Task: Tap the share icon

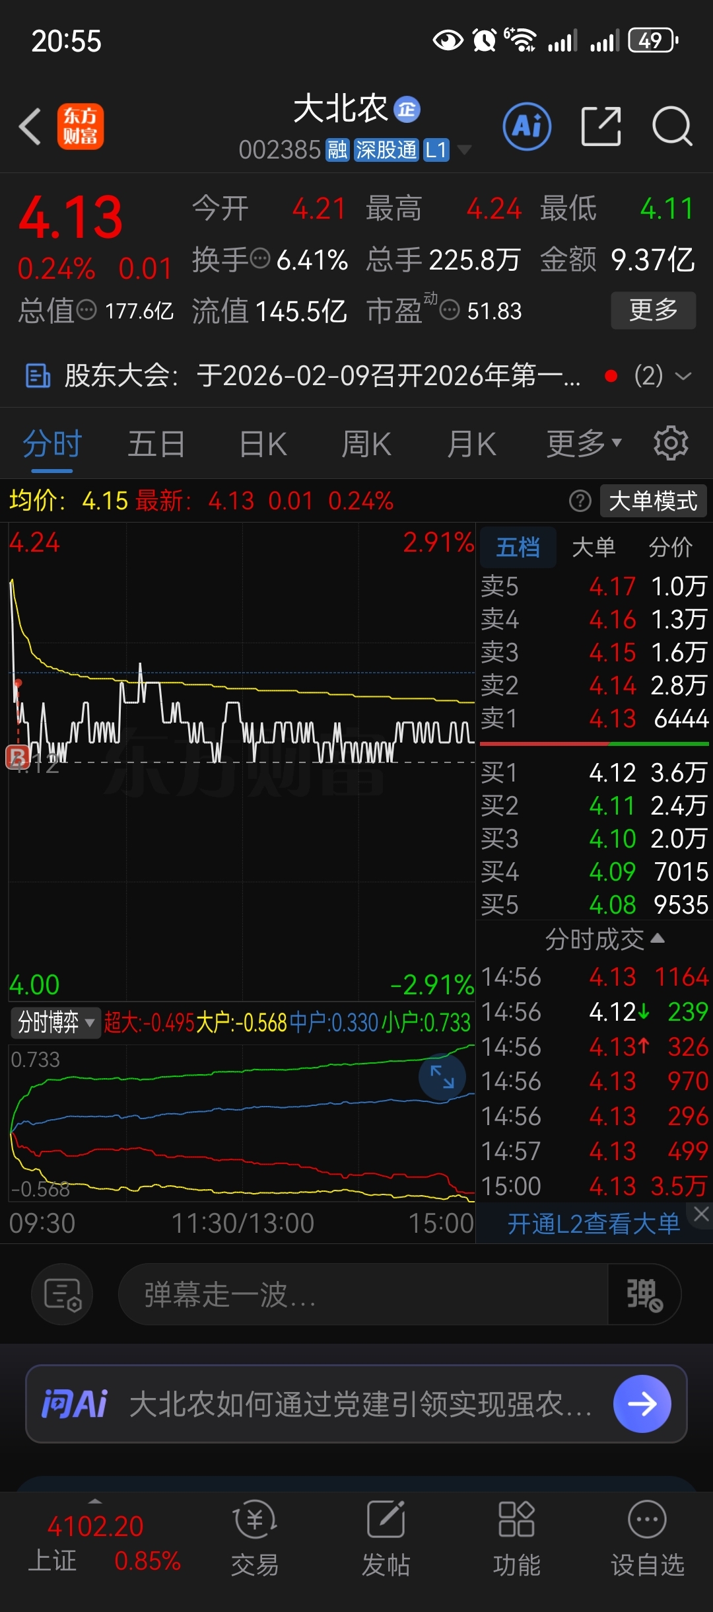Action: coord(601,126)
